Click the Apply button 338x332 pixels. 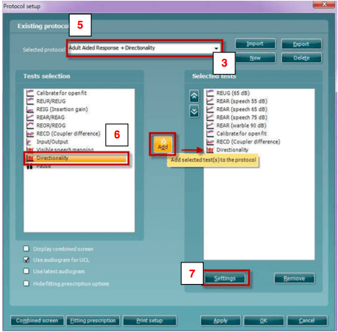220,321
